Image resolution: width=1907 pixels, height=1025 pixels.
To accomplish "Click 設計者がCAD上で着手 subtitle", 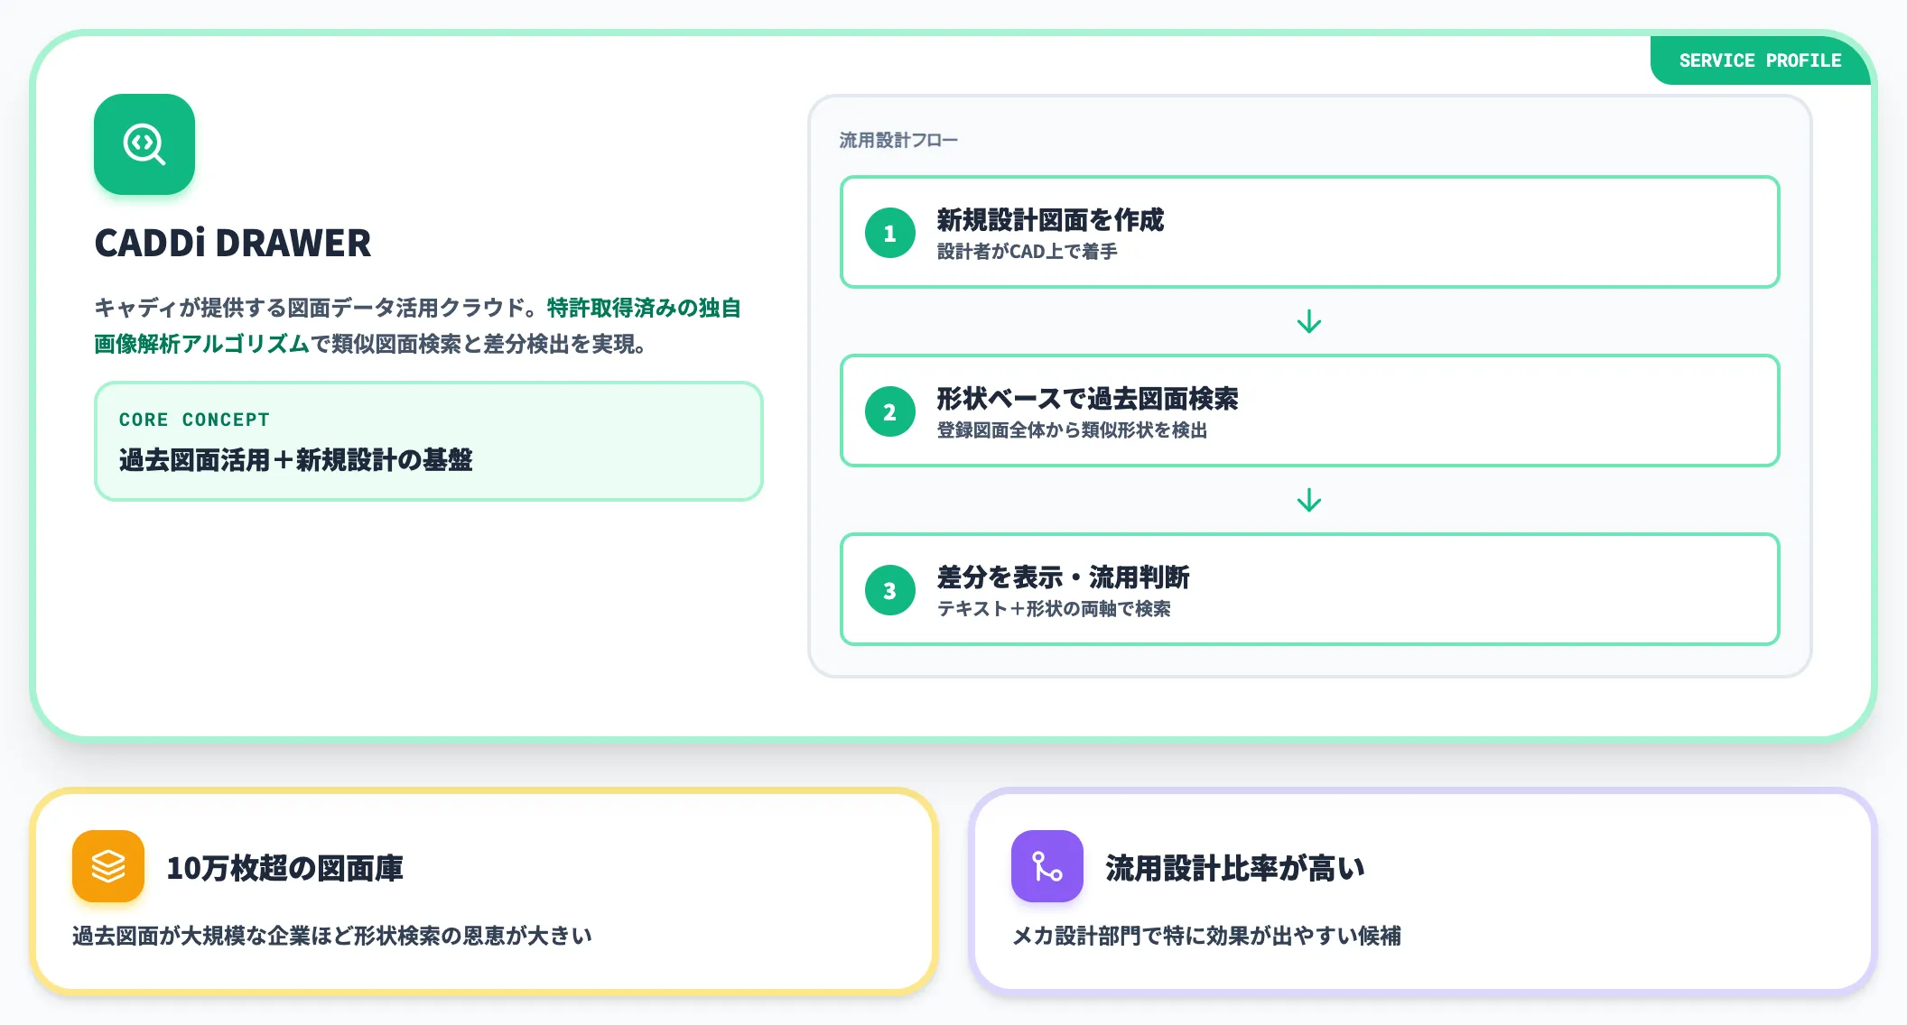I will [1027, 252].
